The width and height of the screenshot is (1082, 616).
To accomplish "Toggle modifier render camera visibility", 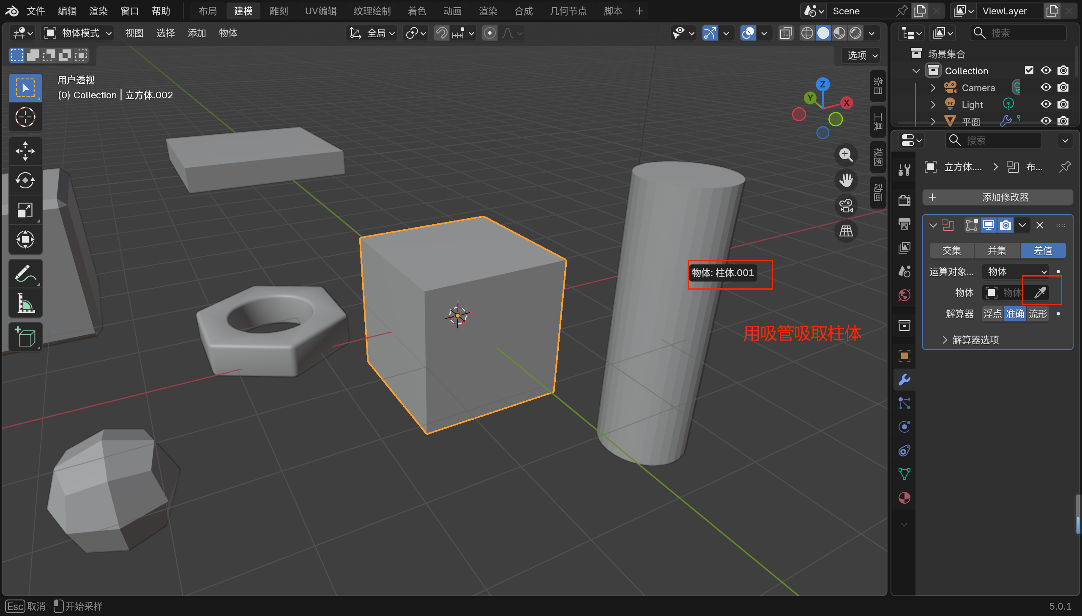I will 1005,225.
